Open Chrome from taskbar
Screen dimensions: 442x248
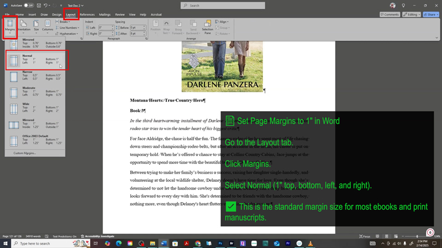(x=198, y=244)
